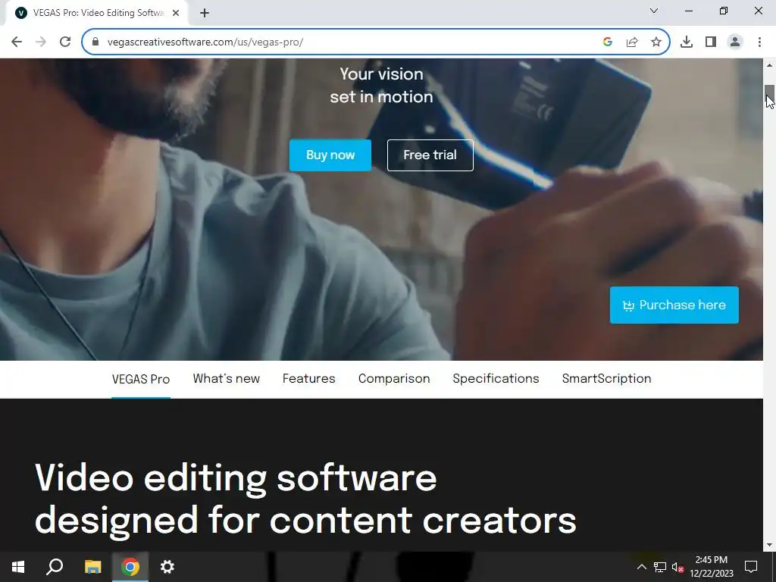Expand the tab search chevron
Screen dimensions: 776x582
point(654,11)
